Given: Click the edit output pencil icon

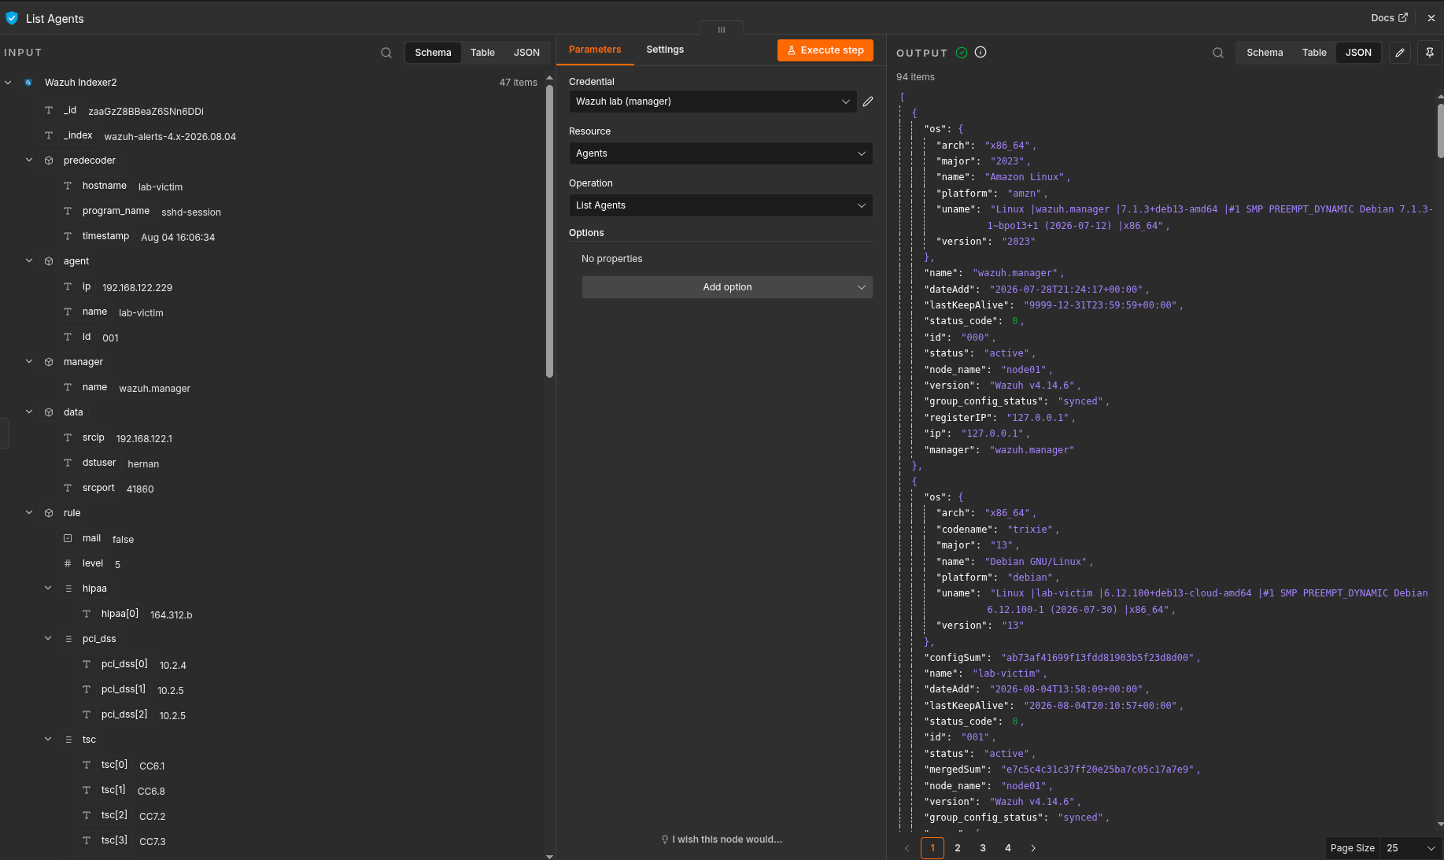Looking at the screenshot, I should (x=1400, y=53).
